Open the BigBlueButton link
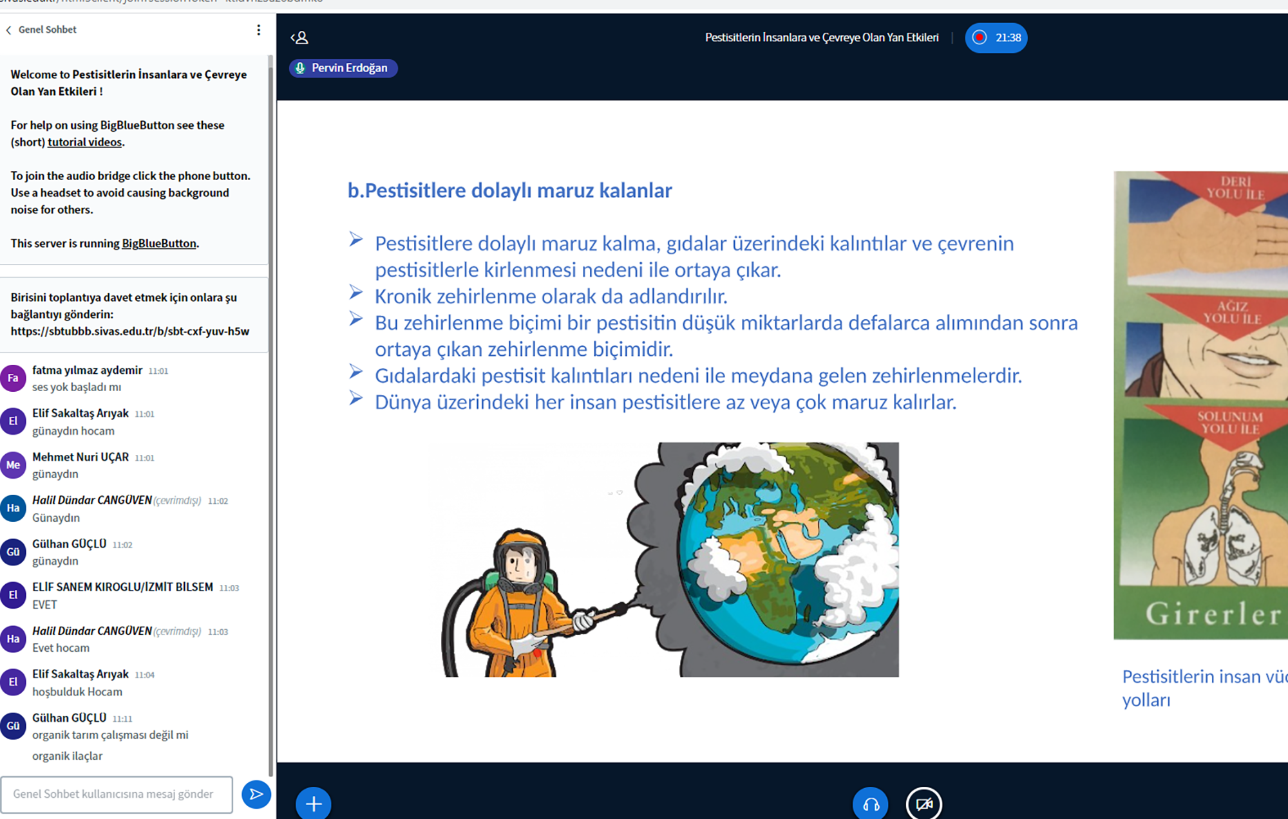This screenshot has width=1288, height=819. [x=159, y=243]
